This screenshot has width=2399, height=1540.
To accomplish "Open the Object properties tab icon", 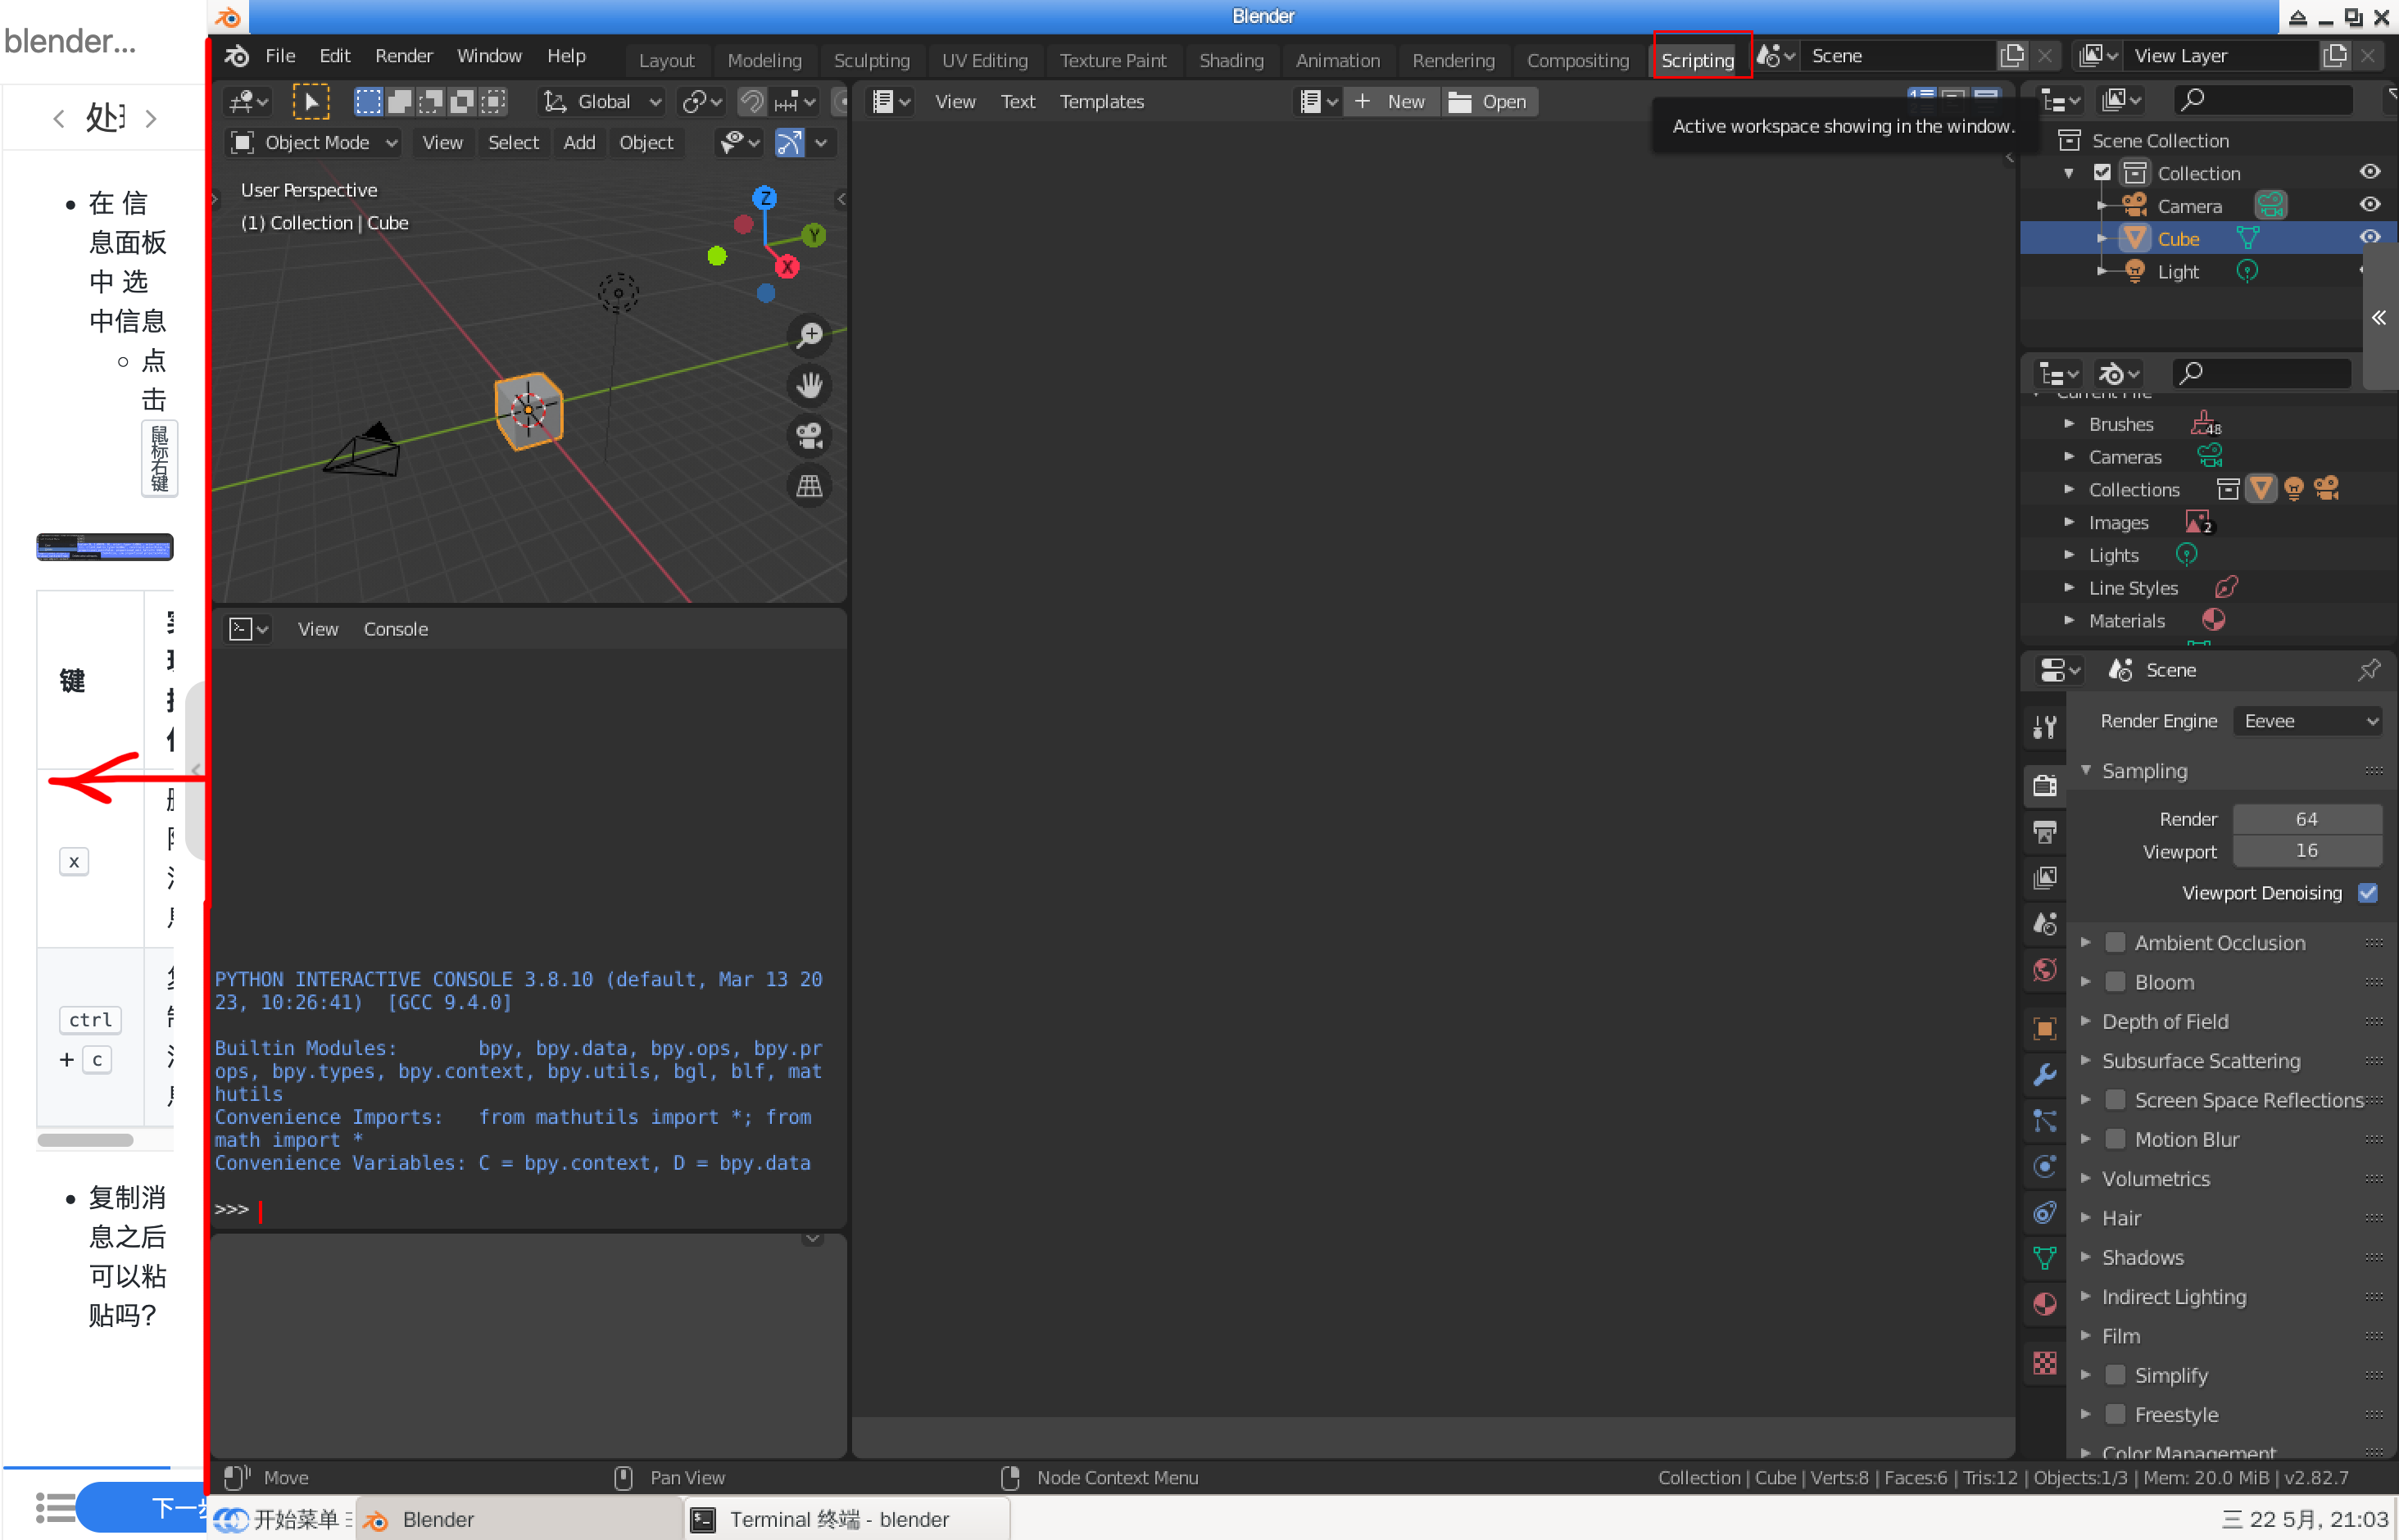I will [x=2045, y=1028].
